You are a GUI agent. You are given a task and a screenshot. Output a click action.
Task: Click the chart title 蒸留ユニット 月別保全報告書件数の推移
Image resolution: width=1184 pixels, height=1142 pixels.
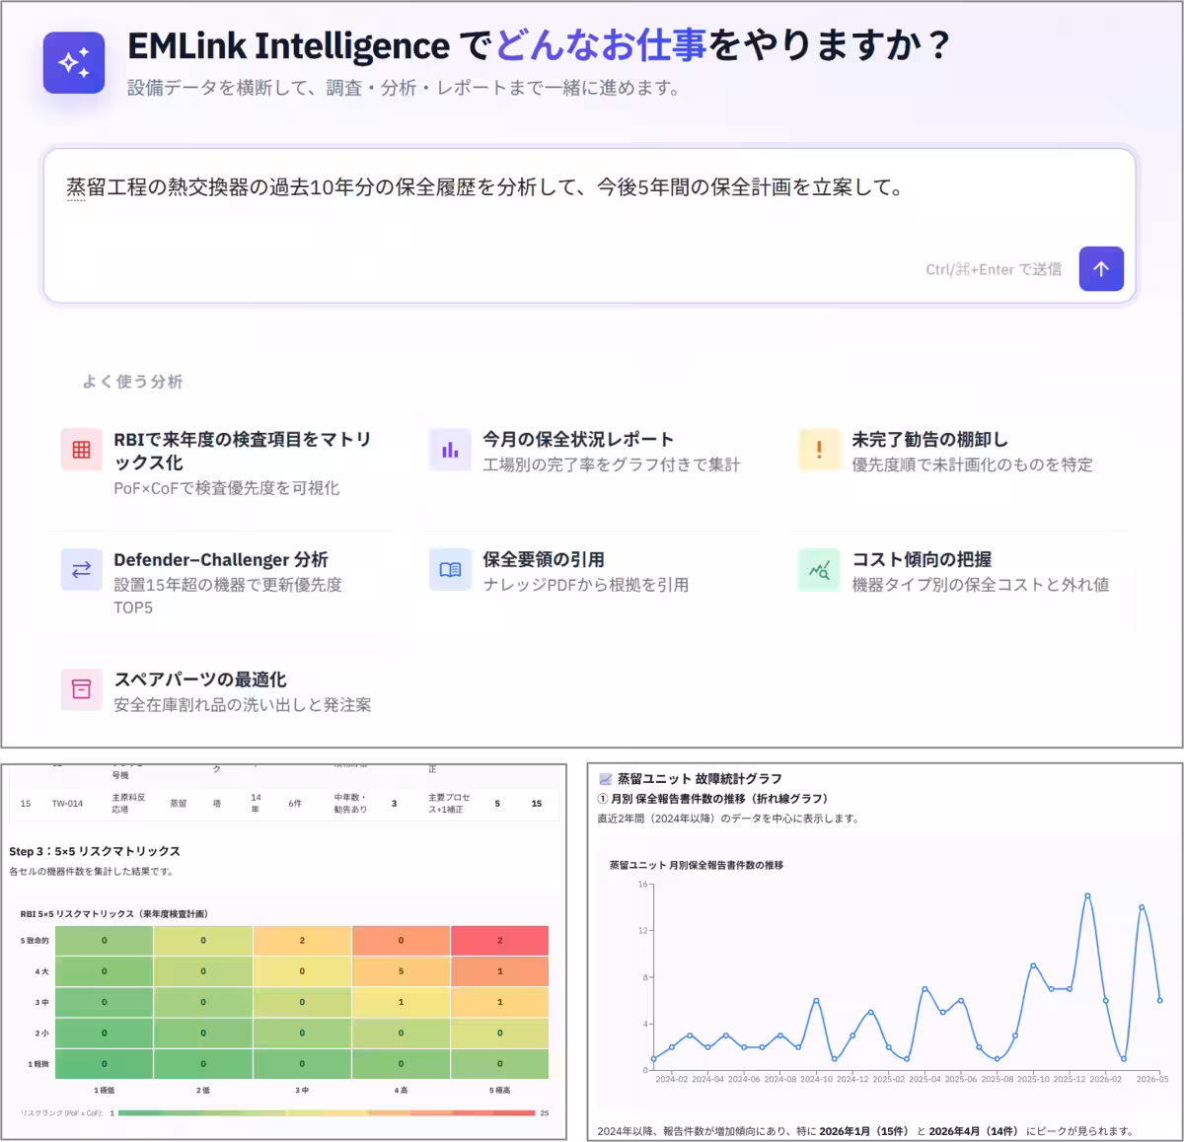click(697, 866)
